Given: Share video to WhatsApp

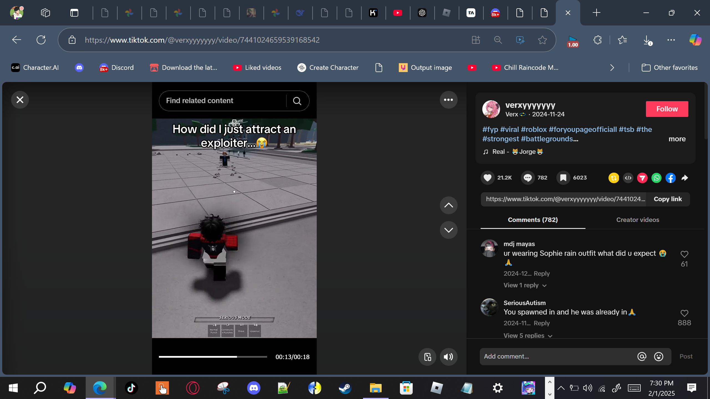Looking at the screenshot, I should pyautogui.click(x=656, y=178).
